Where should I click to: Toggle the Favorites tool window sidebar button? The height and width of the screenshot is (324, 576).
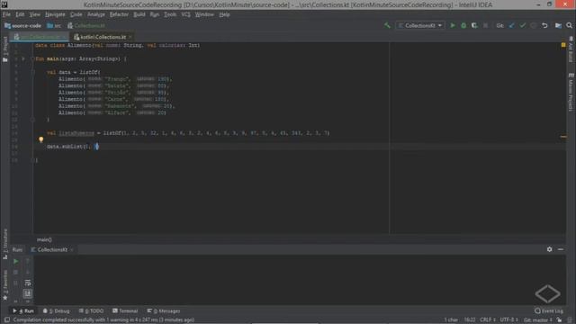(5, 284)
